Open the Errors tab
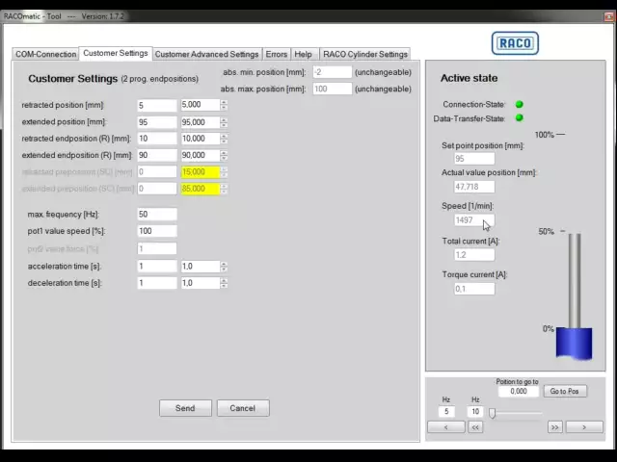Viewport: 617px width, 462px height. click(x=276, y=55)
